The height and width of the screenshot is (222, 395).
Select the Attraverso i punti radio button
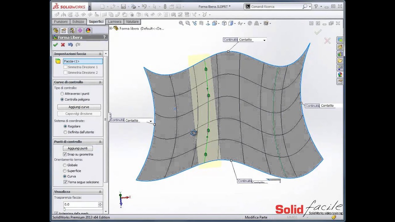click(x=62, y=93)
